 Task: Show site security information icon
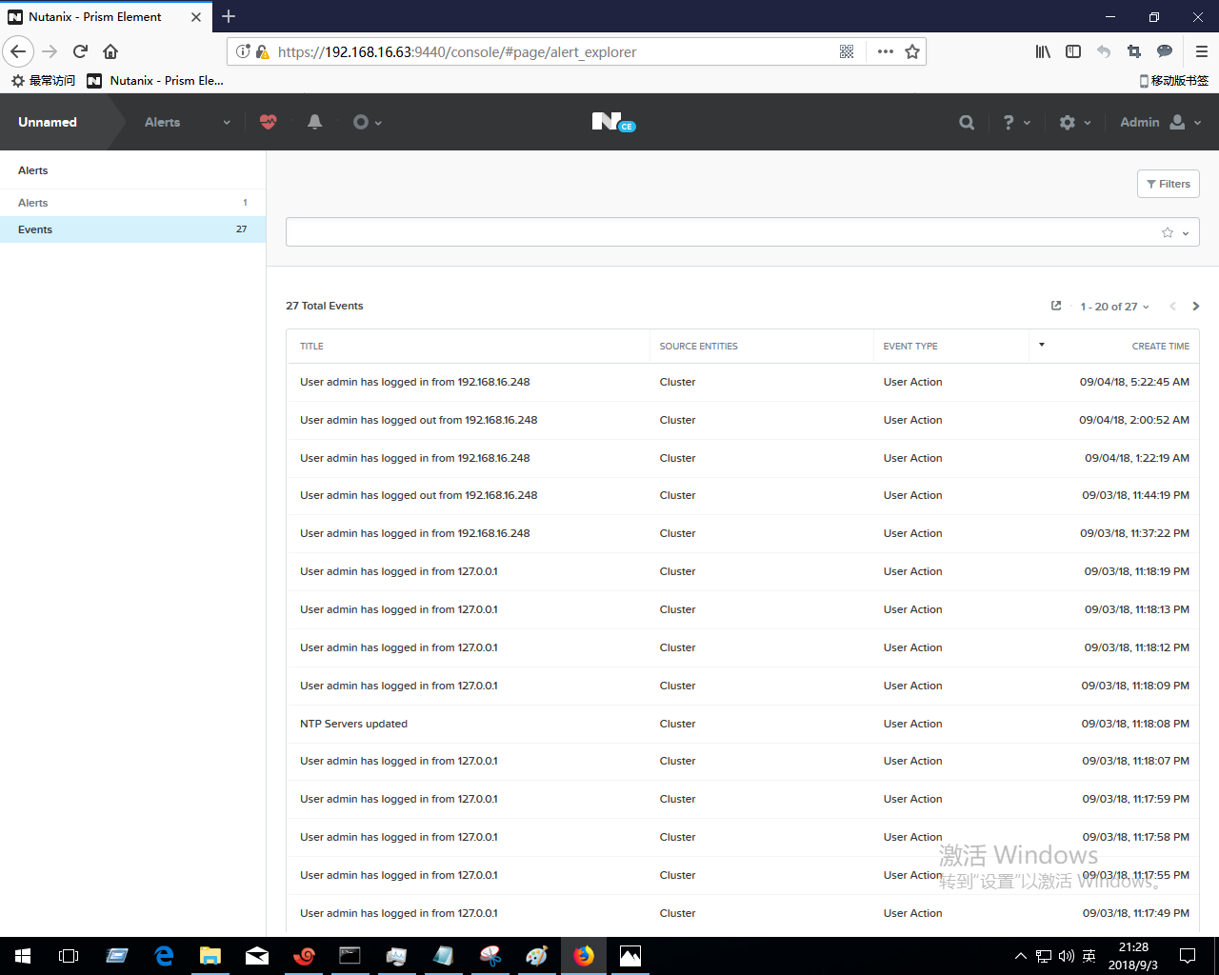(x=244, y=51)
